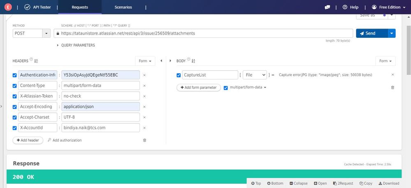Viewport: 411px width, 188px height.
Task: Remove the Accept-Charset header
Action: [x=144, y=118]
